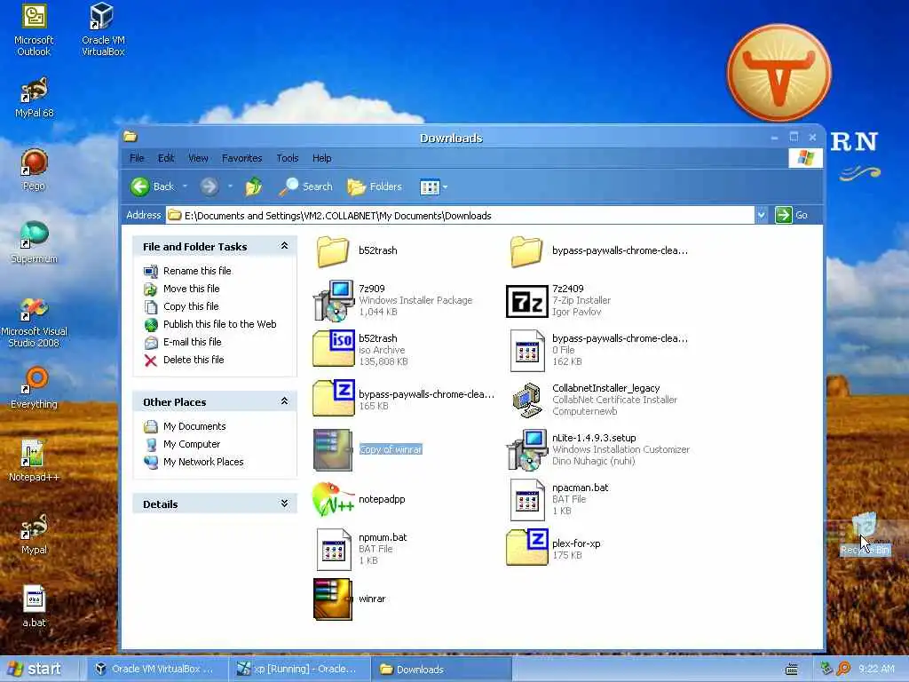
Task: Select the Mypal desktop icon
Action: pyautogui.click(x=34, y=534)
